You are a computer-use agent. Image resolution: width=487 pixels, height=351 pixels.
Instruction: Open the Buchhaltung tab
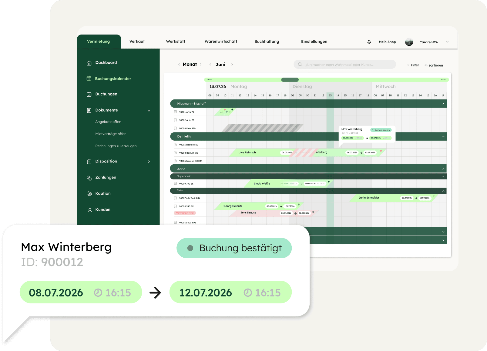(267, 42)
